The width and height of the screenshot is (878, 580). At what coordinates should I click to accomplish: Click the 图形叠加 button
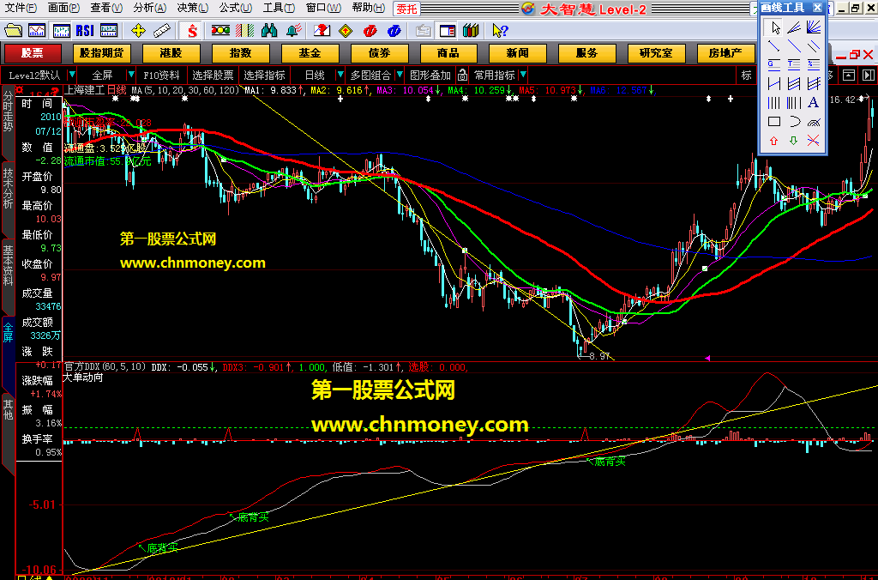[430, 75]
